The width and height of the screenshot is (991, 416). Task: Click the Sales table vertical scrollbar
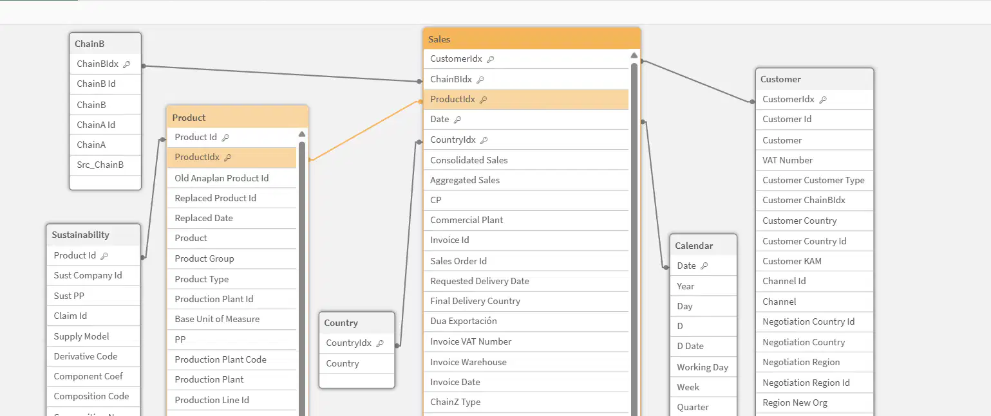click(634, 239)
